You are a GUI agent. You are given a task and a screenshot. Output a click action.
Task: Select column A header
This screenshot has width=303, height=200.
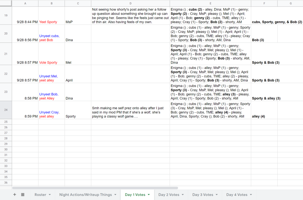click(x=25, y=3)
